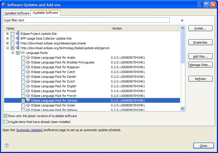This screenshot has height=153, width=218.
Task: Check Eclipse Language Pack for Arabic
Action: pos(23,58)
